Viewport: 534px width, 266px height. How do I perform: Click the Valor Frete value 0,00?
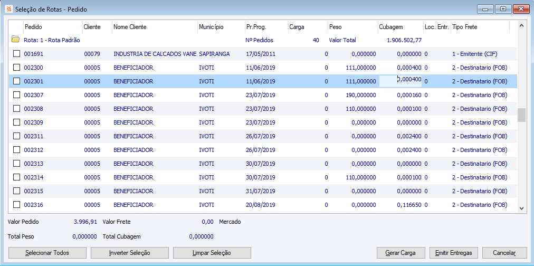click(x=207, y=222)
